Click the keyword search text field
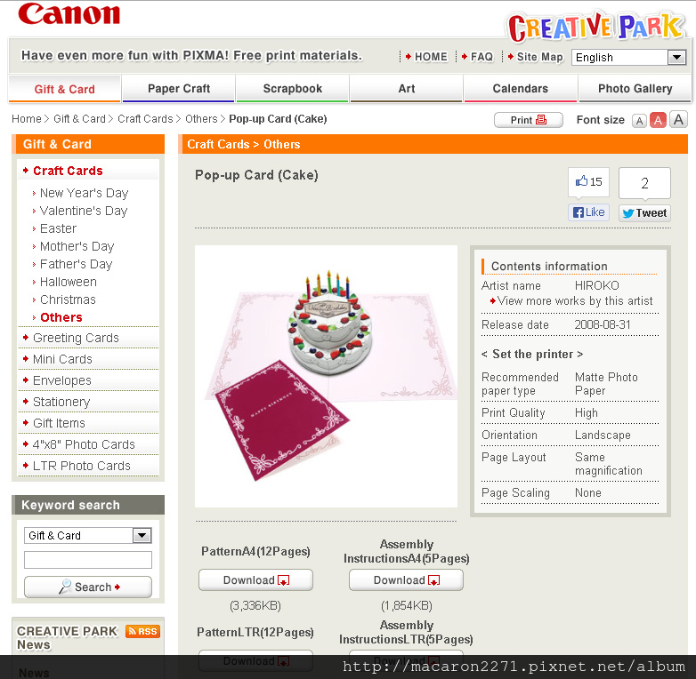Image resolution: width=696 pixels, height=679 pixels. 88,560
